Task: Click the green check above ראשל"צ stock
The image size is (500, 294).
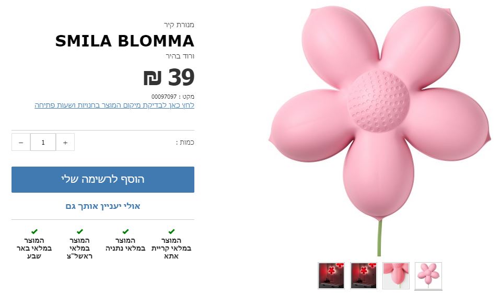Action: point(80,231)
